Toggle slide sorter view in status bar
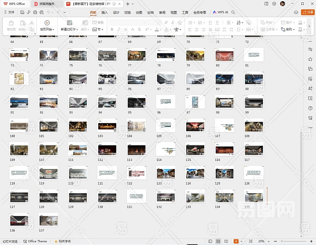This screenshot has height=245, width=316. tap(219, 241)
